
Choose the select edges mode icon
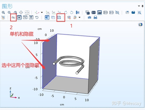point(105,12)
